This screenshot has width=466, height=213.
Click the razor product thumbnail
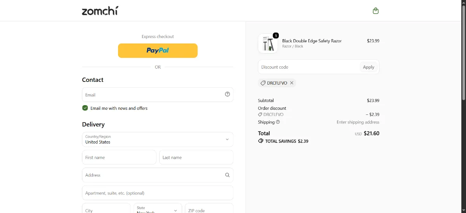click(x=268, y=43)
